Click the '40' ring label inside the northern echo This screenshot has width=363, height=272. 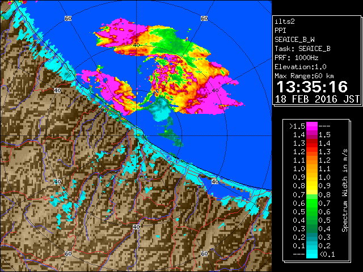(x=136, y=45)
